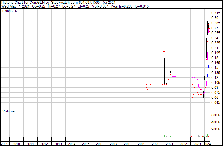This screenshot has width=223, height=146.
Task: Select the 2020 year label on timeline
Action: [x=156, y=144]
